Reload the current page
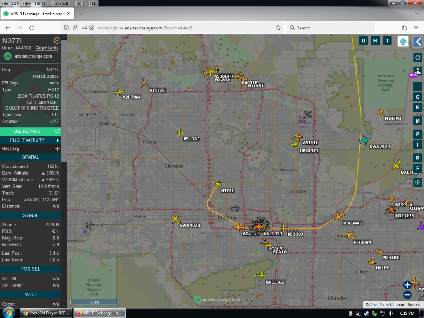This screenshot has width=424, height=318. tap(31, 28)
